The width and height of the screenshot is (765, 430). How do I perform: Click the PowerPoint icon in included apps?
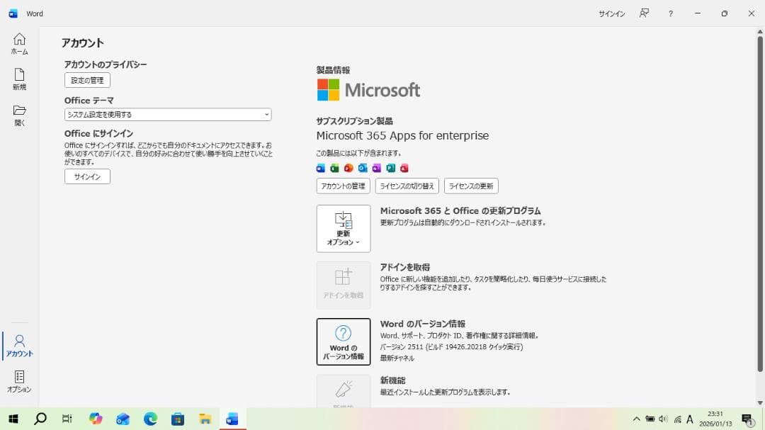[x=348, y=168]
